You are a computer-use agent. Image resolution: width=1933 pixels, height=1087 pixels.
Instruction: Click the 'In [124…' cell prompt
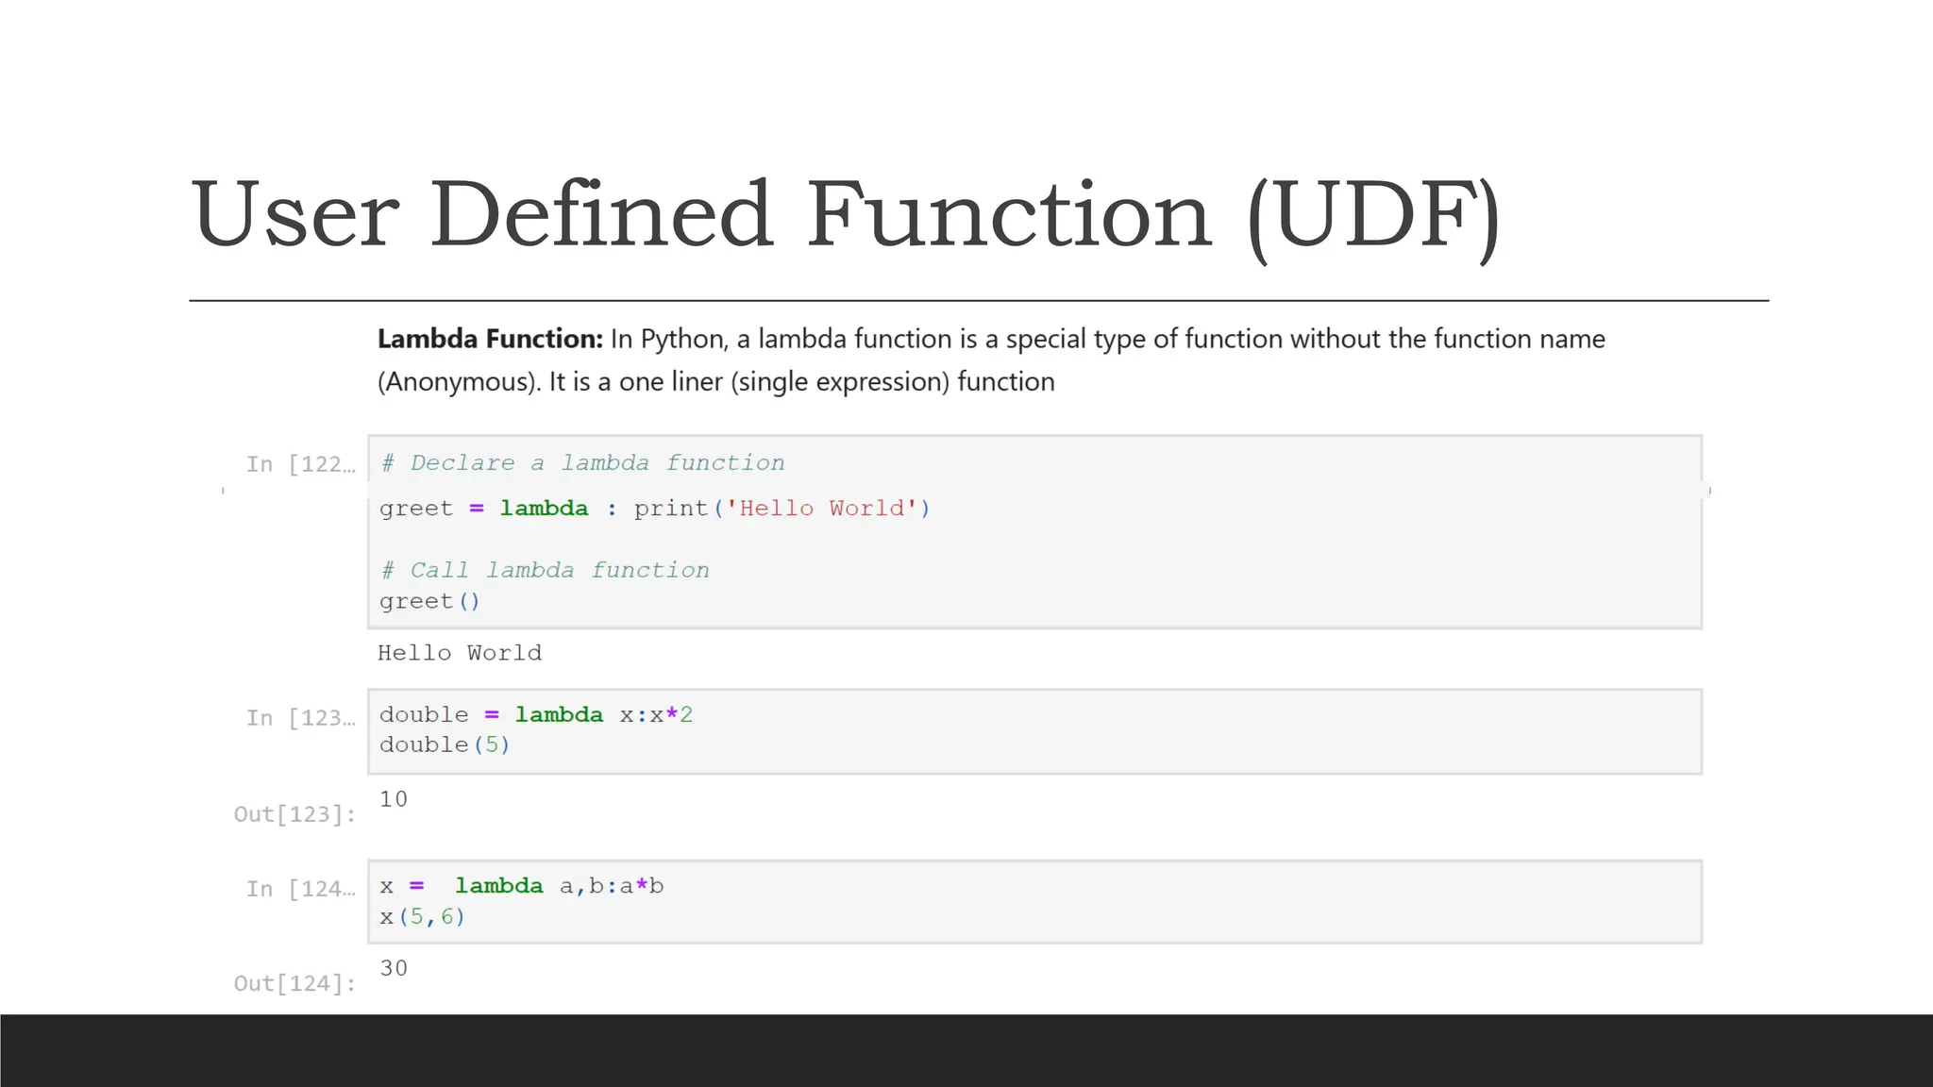tap(301, 889)
